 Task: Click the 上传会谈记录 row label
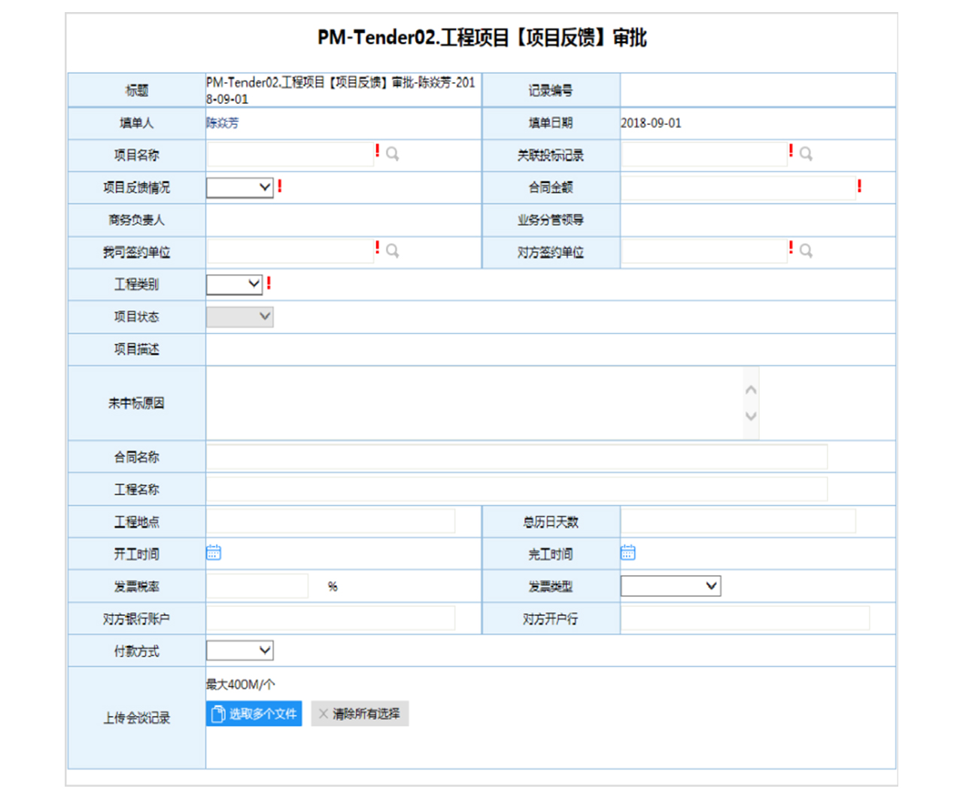(x=137, y=718)
